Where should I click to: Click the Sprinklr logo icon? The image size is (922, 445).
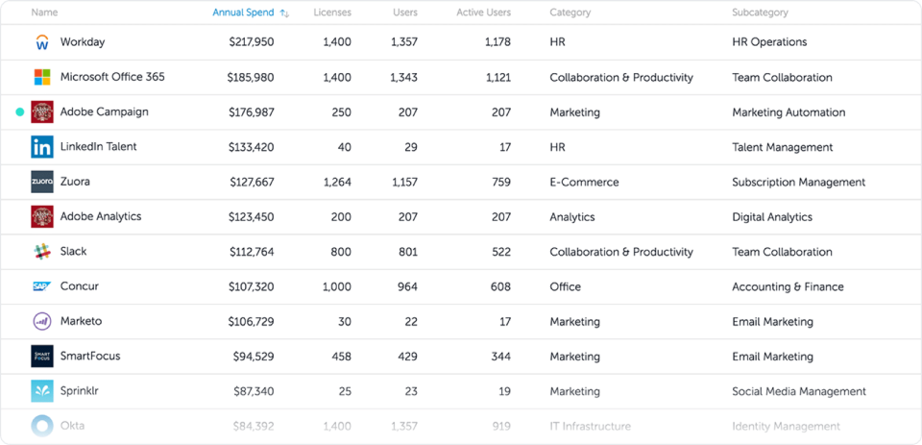click(x=42, y=391)
